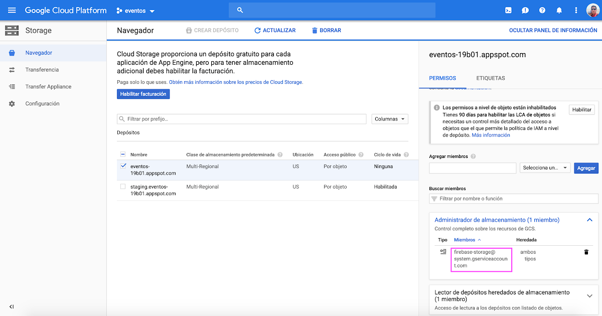
Task: Click ACTUALIZAR to refresh
Action: click(x=275, y=31)
